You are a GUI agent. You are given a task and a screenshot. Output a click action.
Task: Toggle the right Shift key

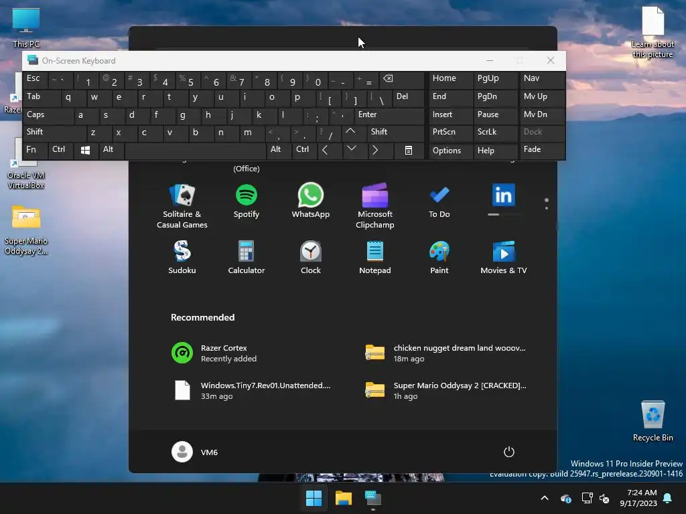coord(395,133)
